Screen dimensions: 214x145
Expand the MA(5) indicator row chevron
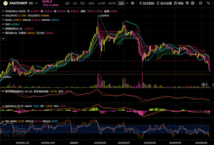(x=3, y=20)
